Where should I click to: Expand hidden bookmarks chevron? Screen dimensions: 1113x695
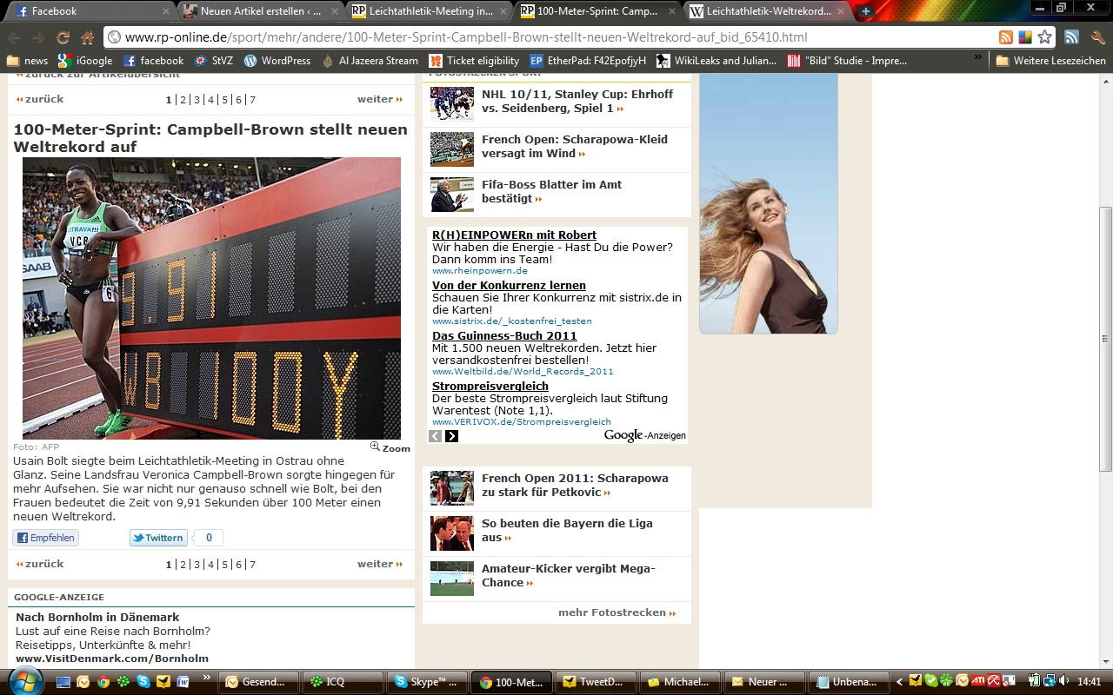click(x=978, y=58)
